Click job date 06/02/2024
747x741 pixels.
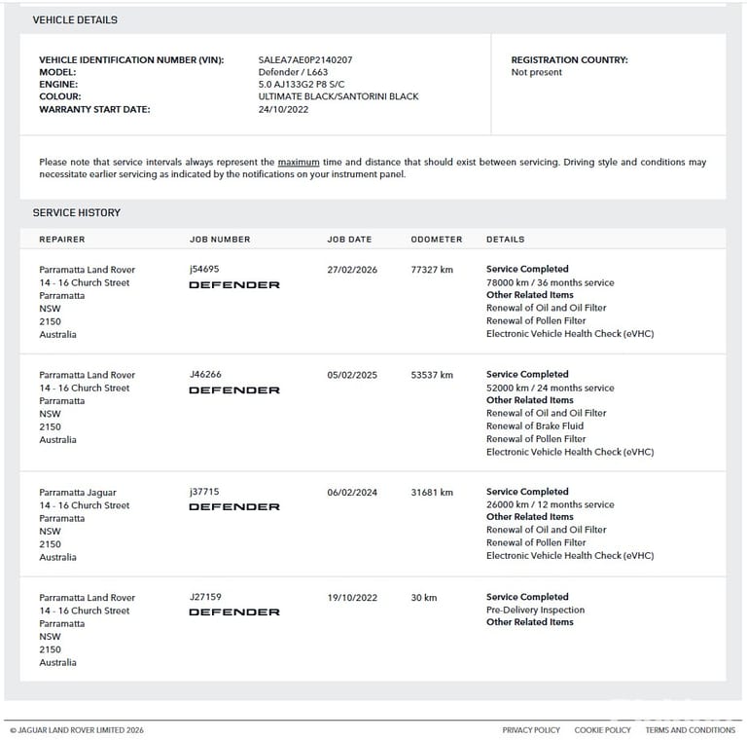click(352, 492)
